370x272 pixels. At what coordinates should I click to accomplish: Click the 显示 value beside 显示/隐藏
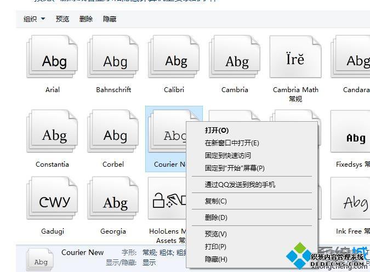[149, 263]
